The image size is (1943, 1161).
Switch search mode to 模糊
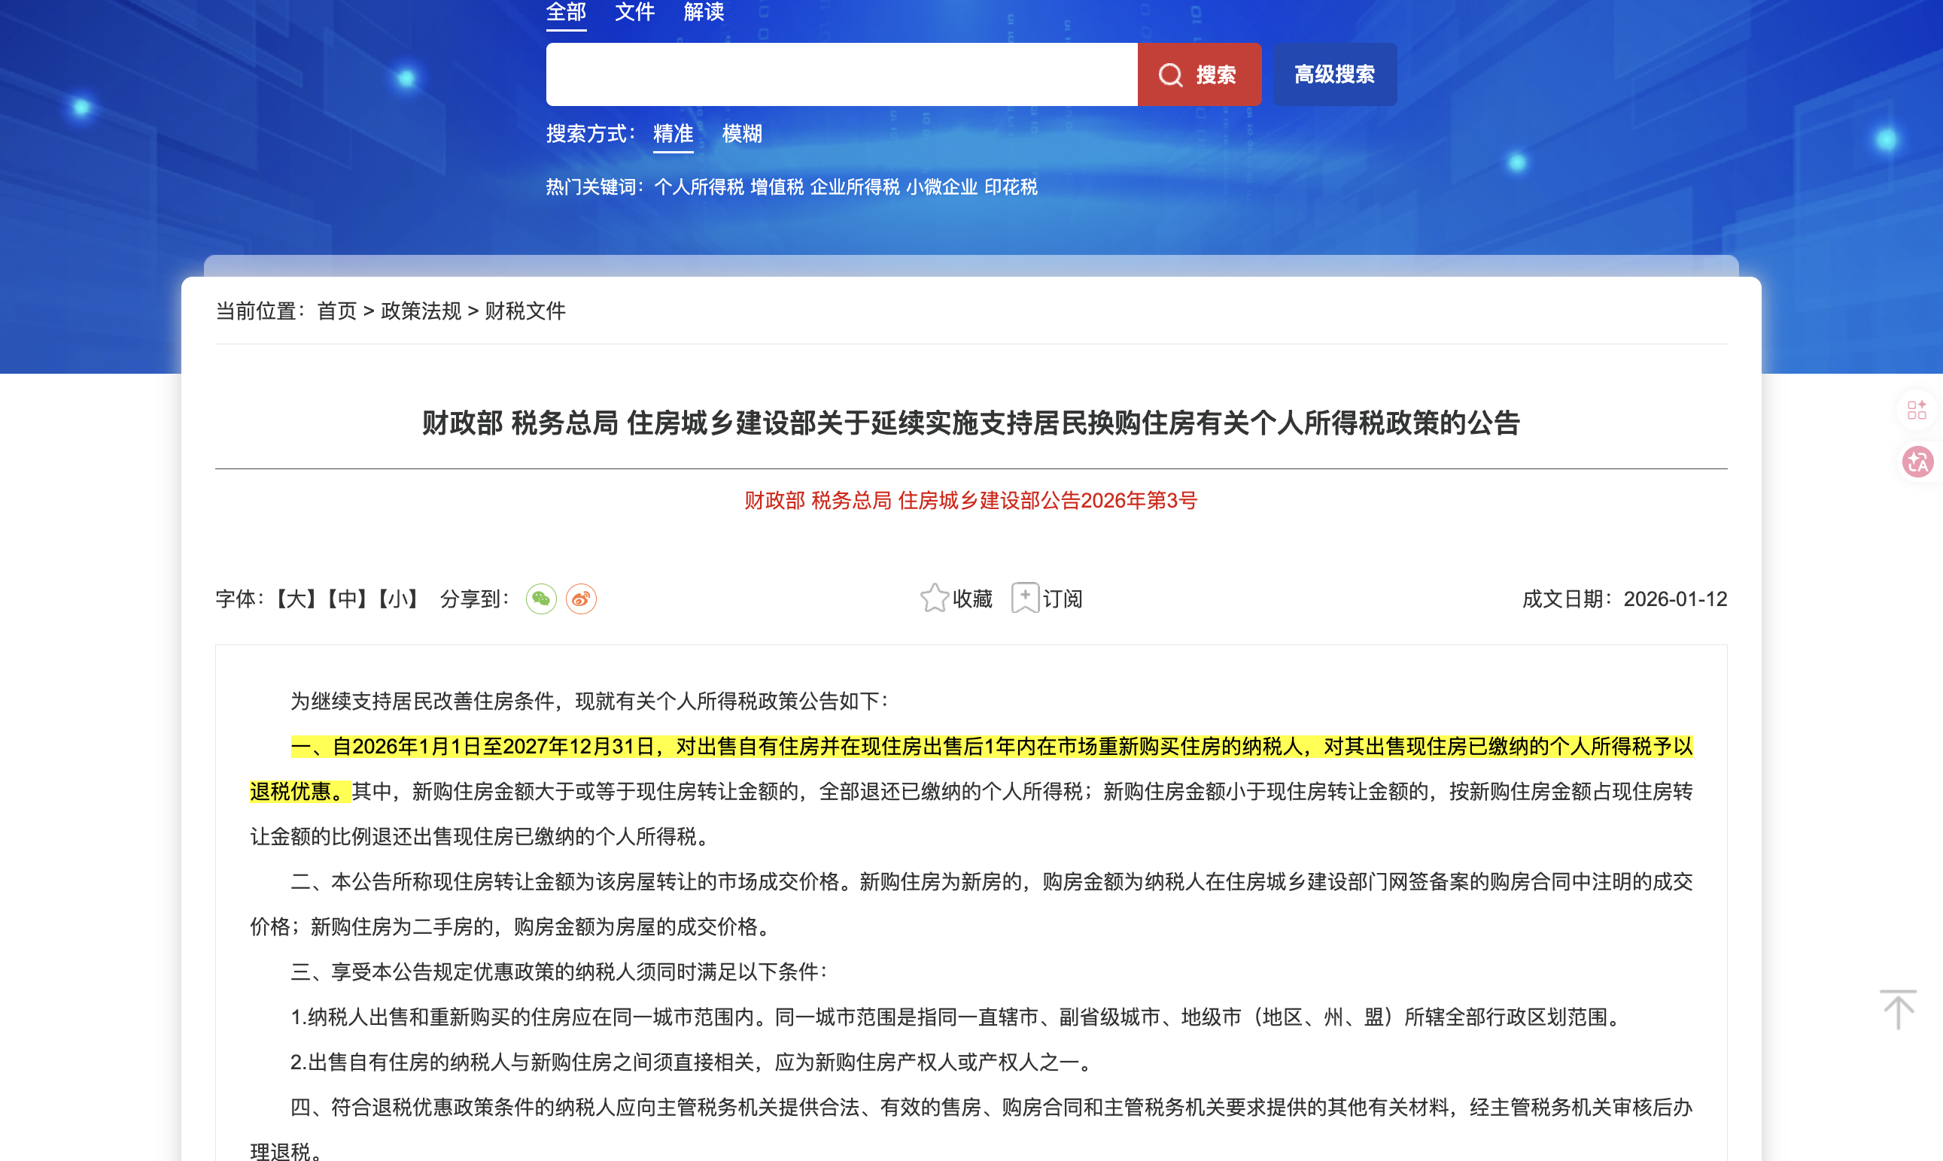742,134
